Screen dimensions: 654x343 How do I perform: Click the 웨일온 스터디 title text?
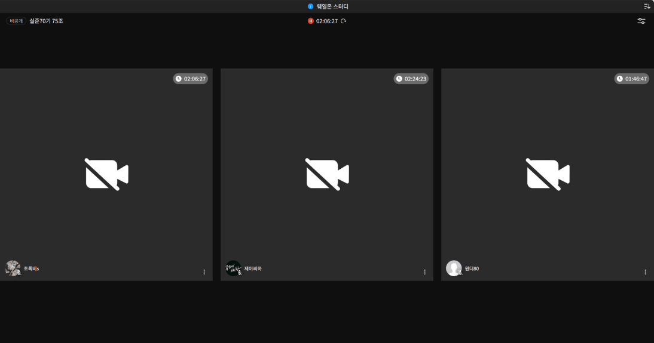pos(332,6)
